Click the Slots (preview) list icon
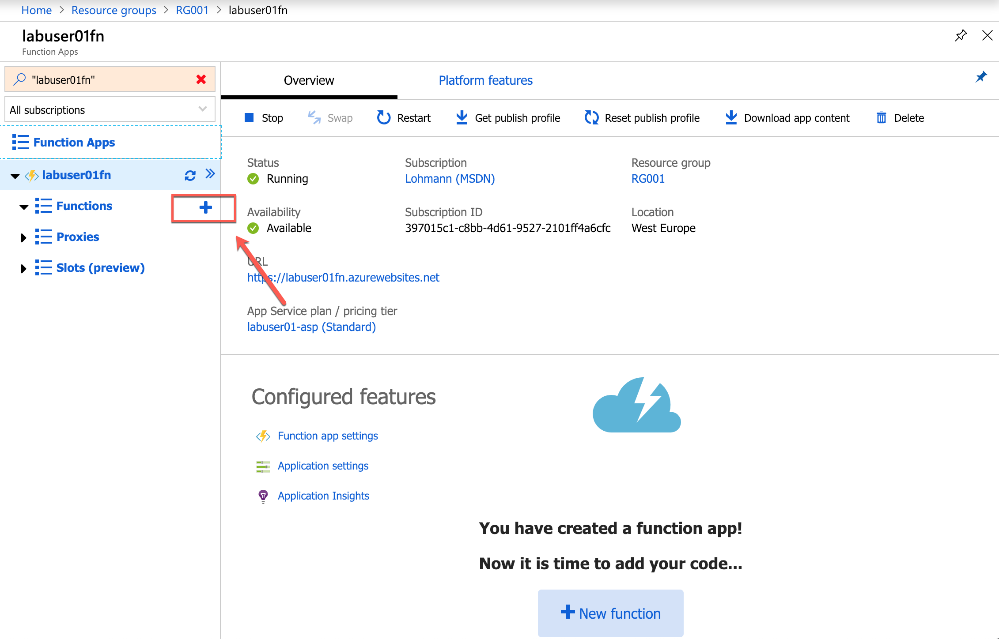 [43, 267]
